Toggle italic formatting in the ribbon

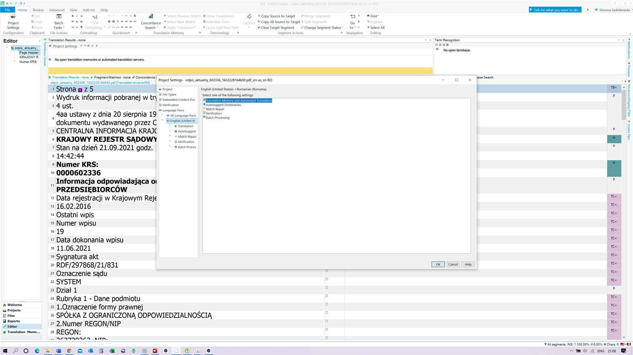77,16
